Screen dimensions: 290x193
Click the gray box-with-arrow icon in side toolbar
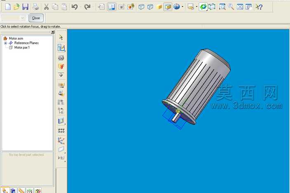pos(61,111)
